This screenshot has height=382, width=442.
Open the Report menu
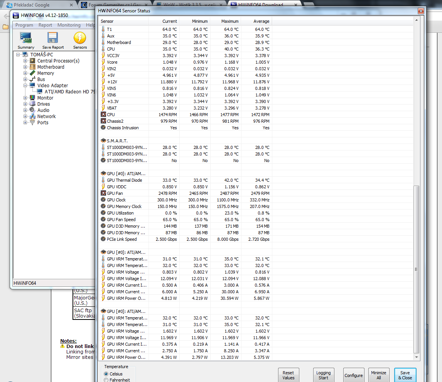(x=45, y=25)
